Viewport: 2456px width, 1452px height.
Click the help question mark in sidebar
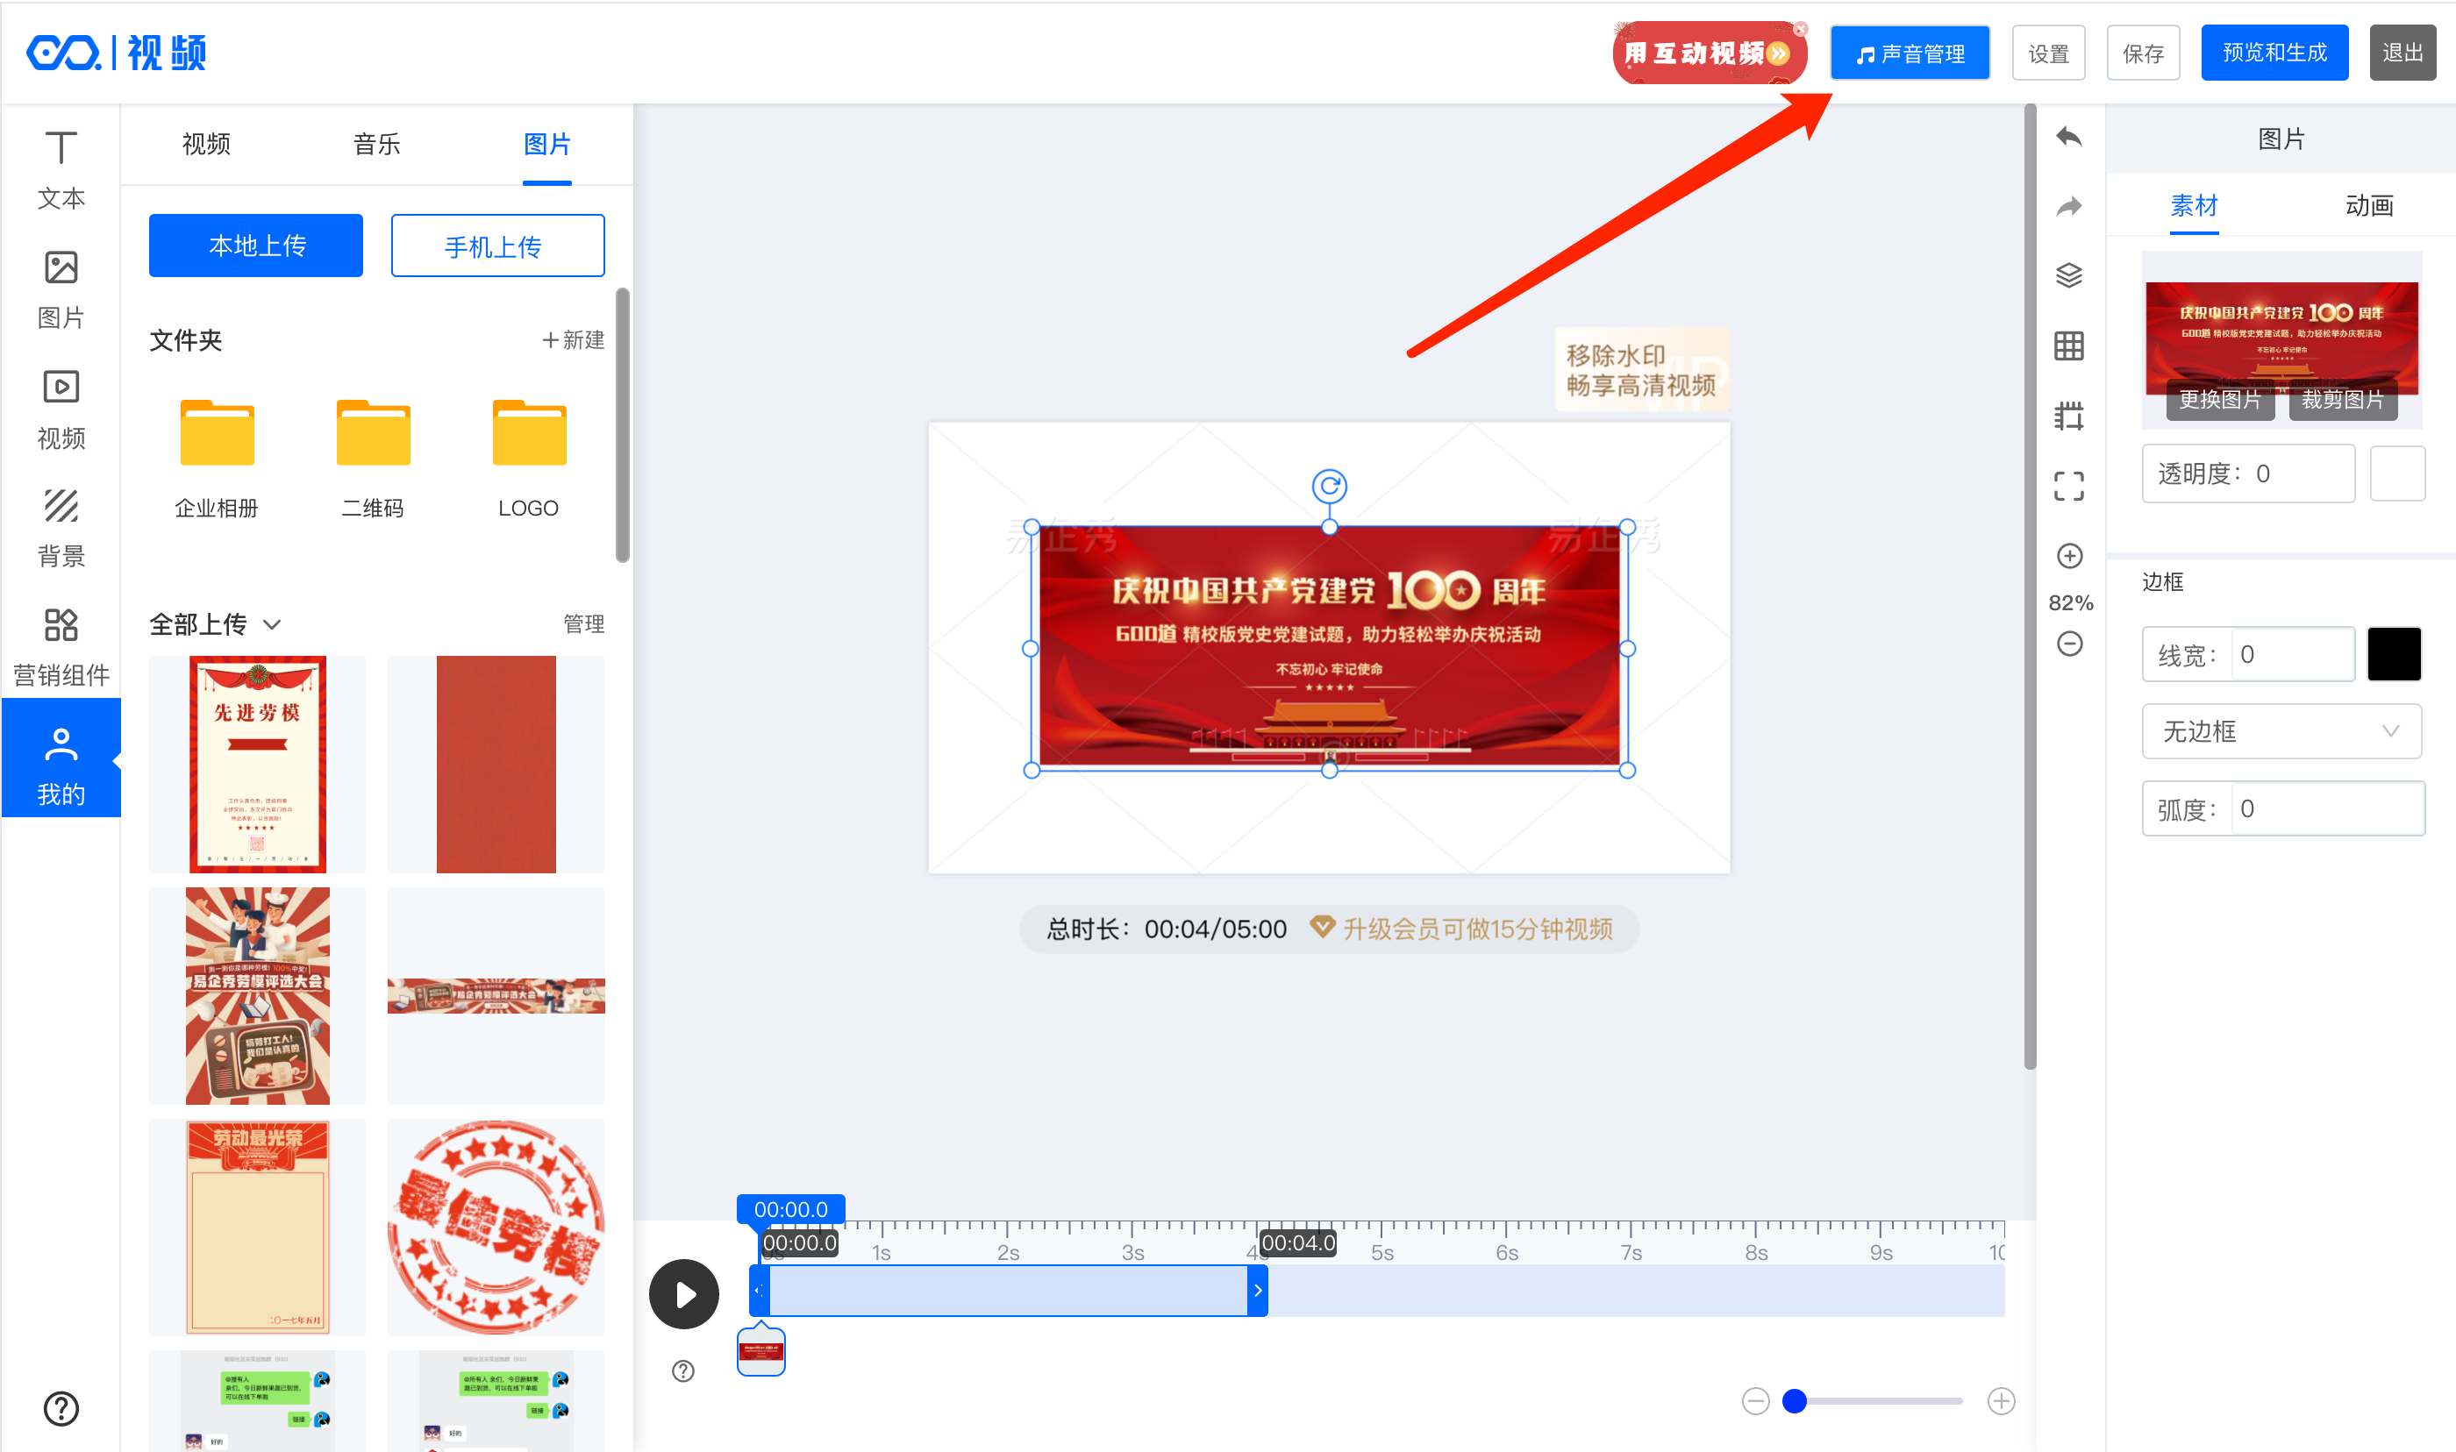click(61, 1408)
